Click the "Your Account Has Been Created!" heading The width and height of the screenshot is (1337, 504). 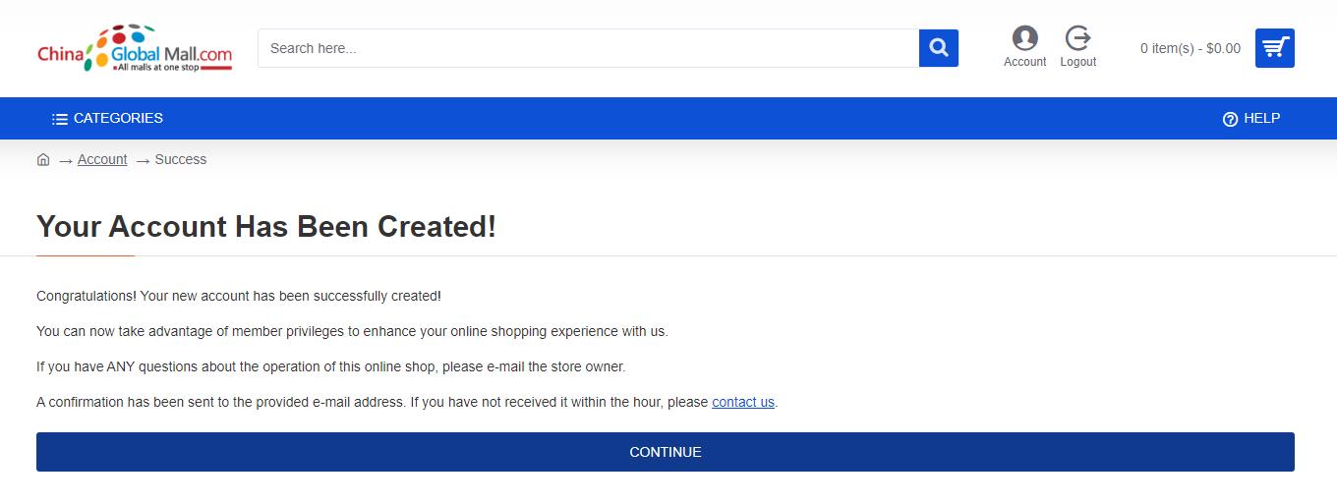pyautogui.click(x=266, y=227)
